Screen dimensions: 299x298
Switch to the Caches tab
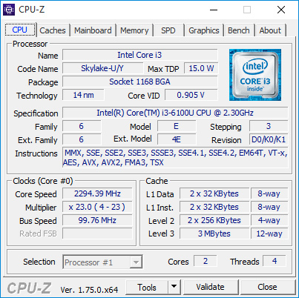[x=53, y=30]
